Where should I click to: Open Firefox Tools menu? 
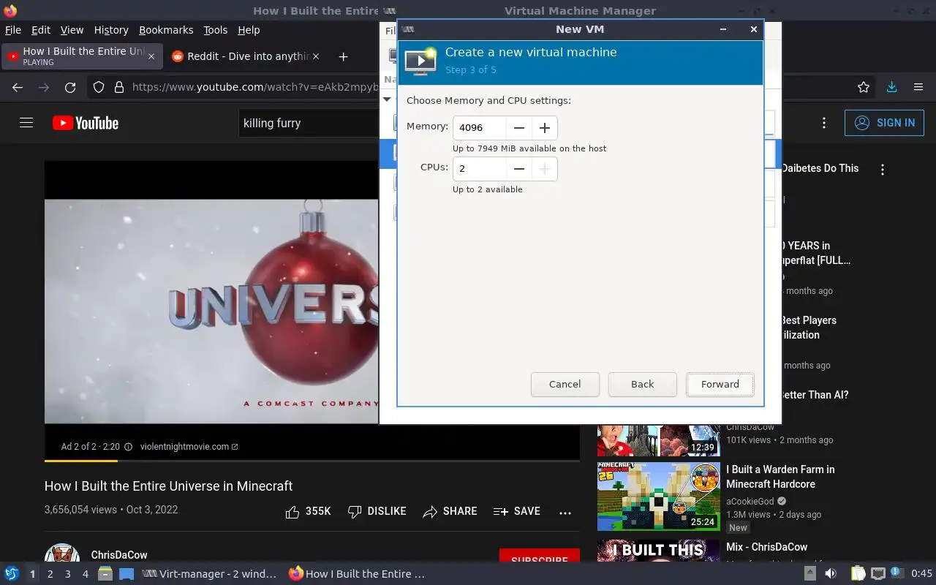click(x=216, y=30)
